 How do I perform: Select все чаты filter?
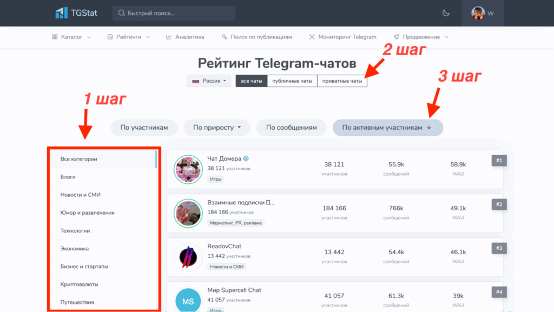(252, 81)
